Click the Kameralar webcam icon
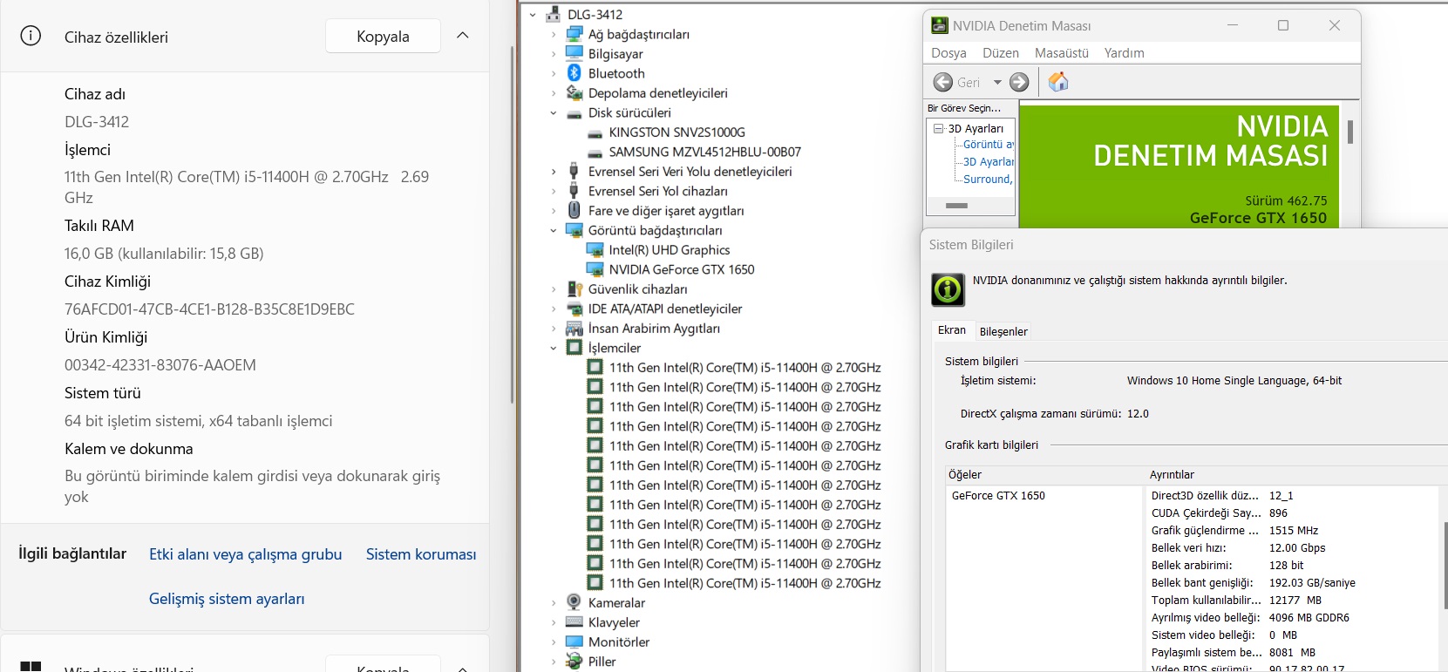Image resolution: width=1448 pixels, height=672 pixels. (574, 602)
